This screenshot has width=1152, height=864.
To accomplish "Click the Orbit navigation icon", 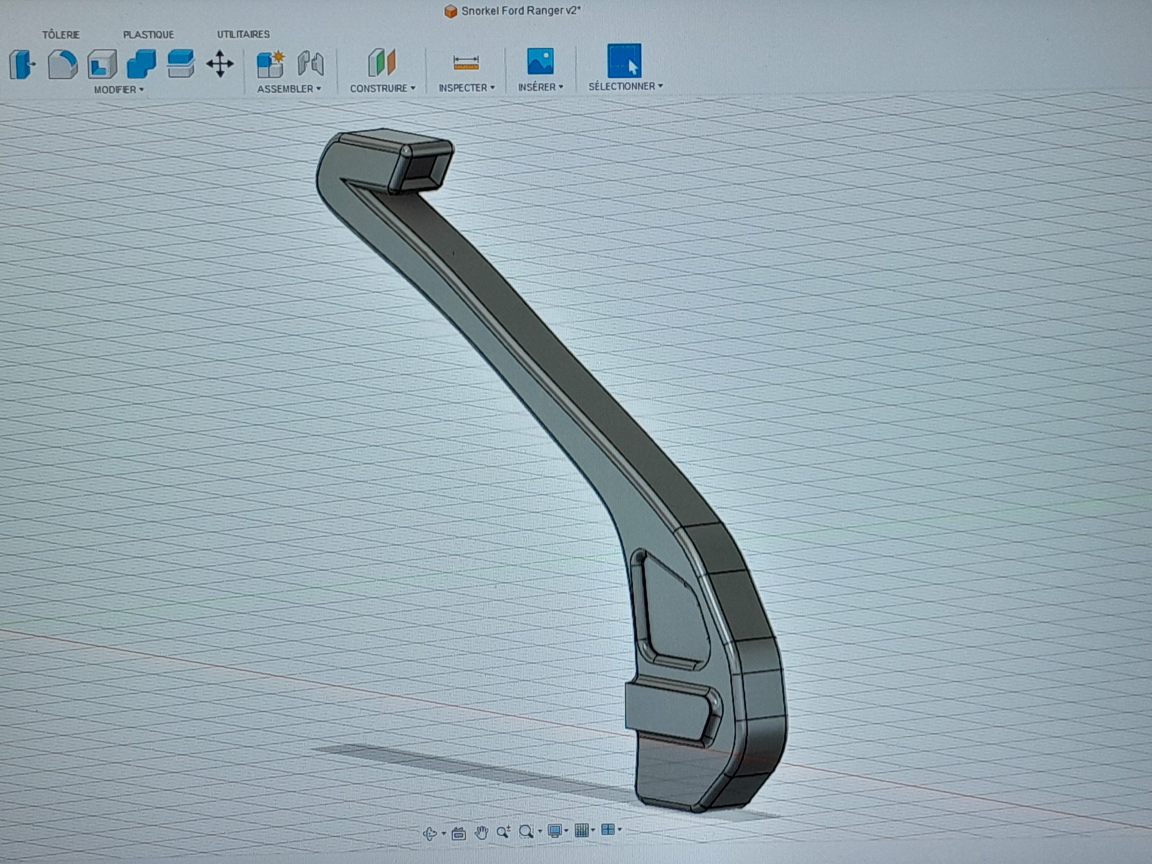I will pos(430,834).
